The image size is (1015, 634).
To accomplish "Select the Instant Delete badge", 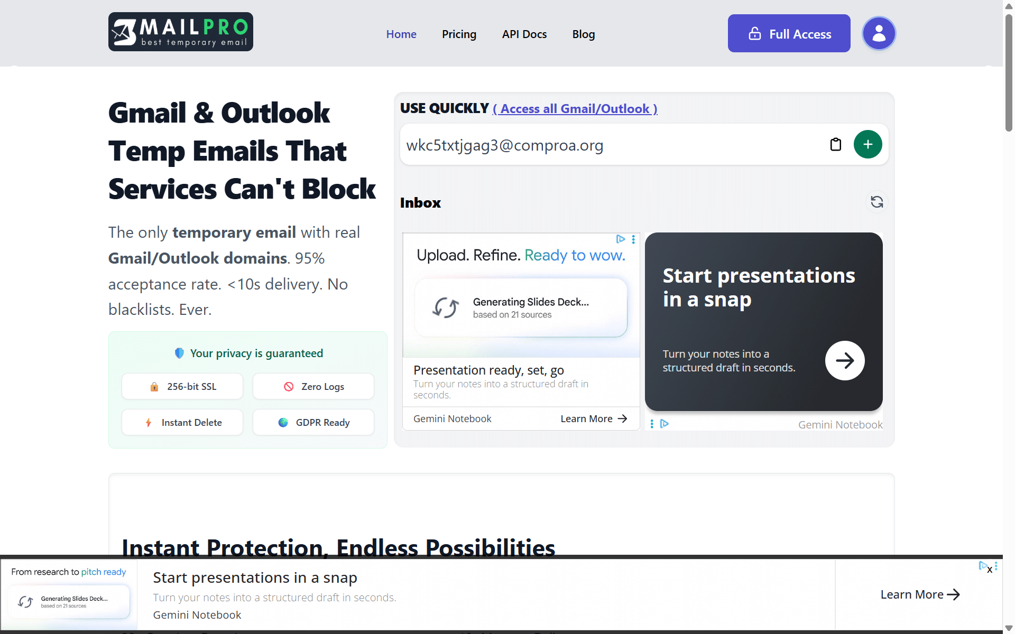I will coord(182,422).
